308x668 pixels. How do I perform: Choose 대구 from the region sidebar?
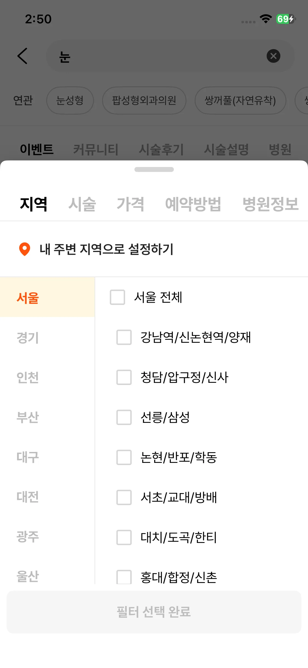pyautogui.click(x=28, y=457)
